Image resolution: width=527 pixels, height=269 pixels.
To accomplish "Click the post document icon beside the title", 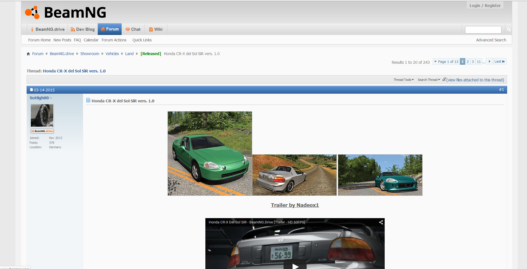I will tap(88, 100).
